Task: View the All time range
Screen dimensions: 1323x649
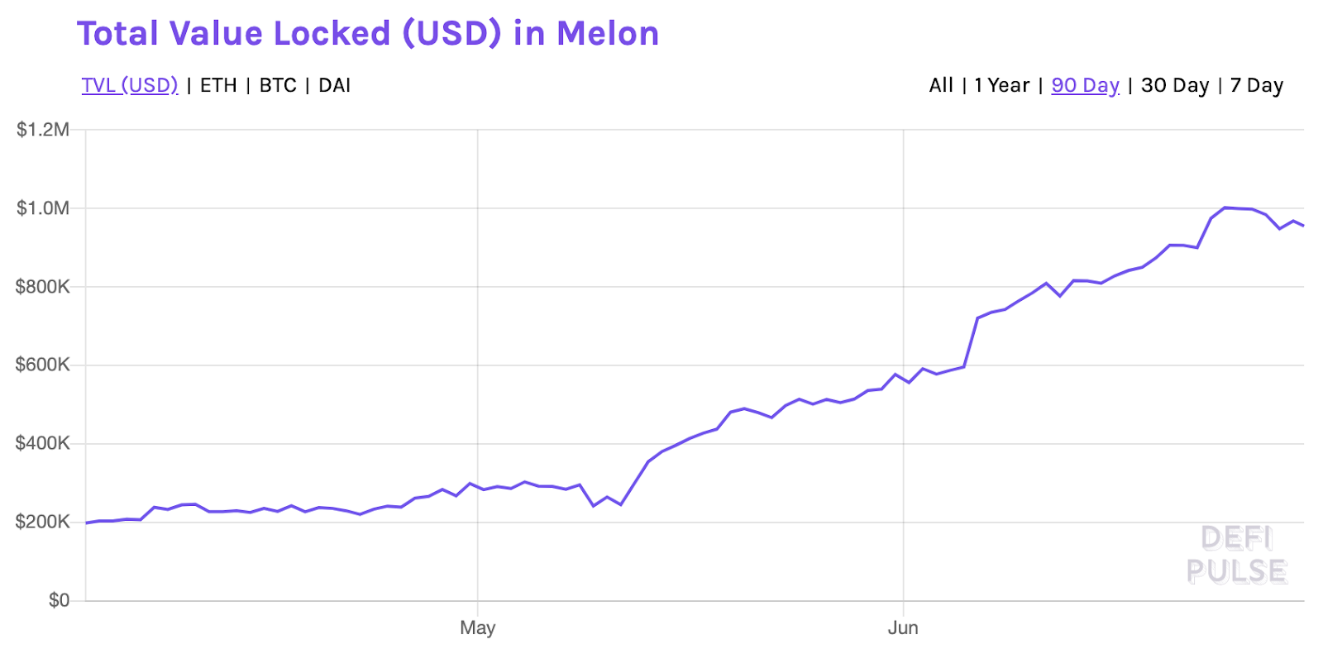Action: click(x=940, y=85)
